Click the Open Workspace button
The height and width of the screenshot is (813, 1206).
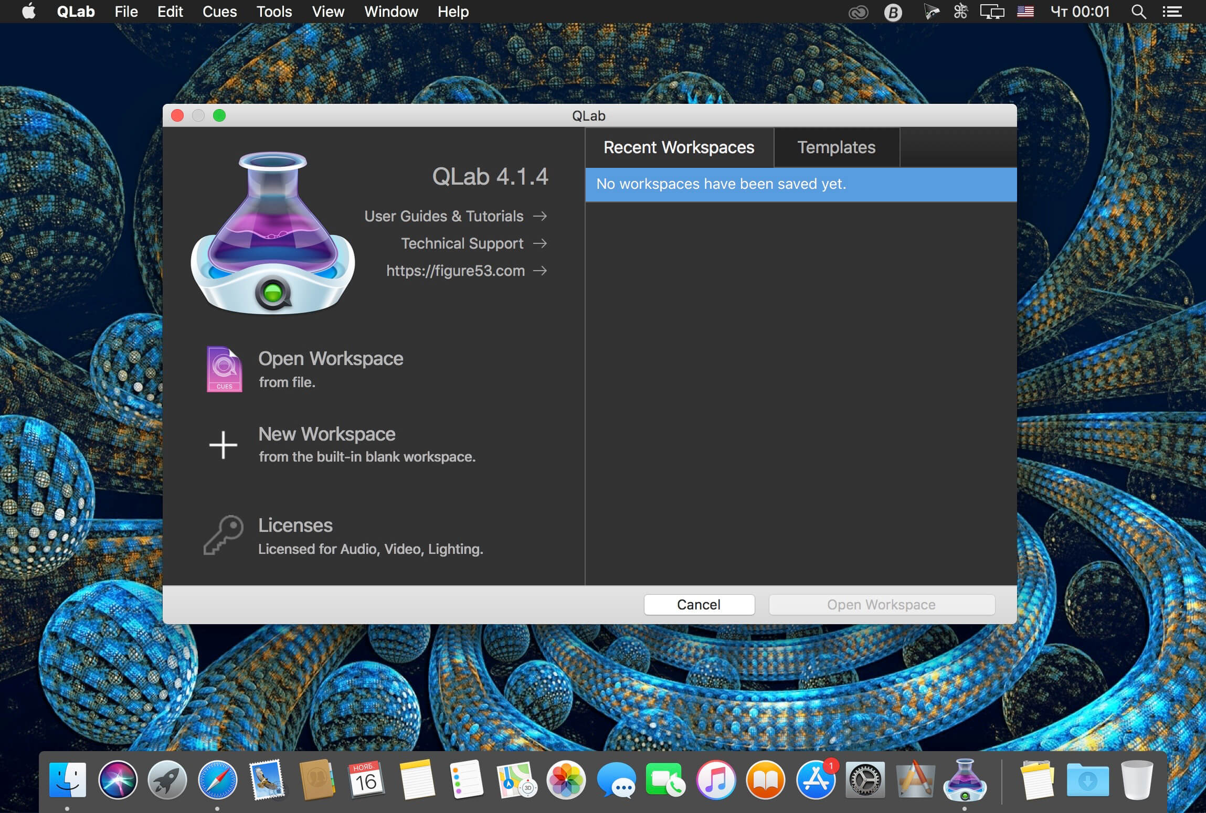point(880,603)
